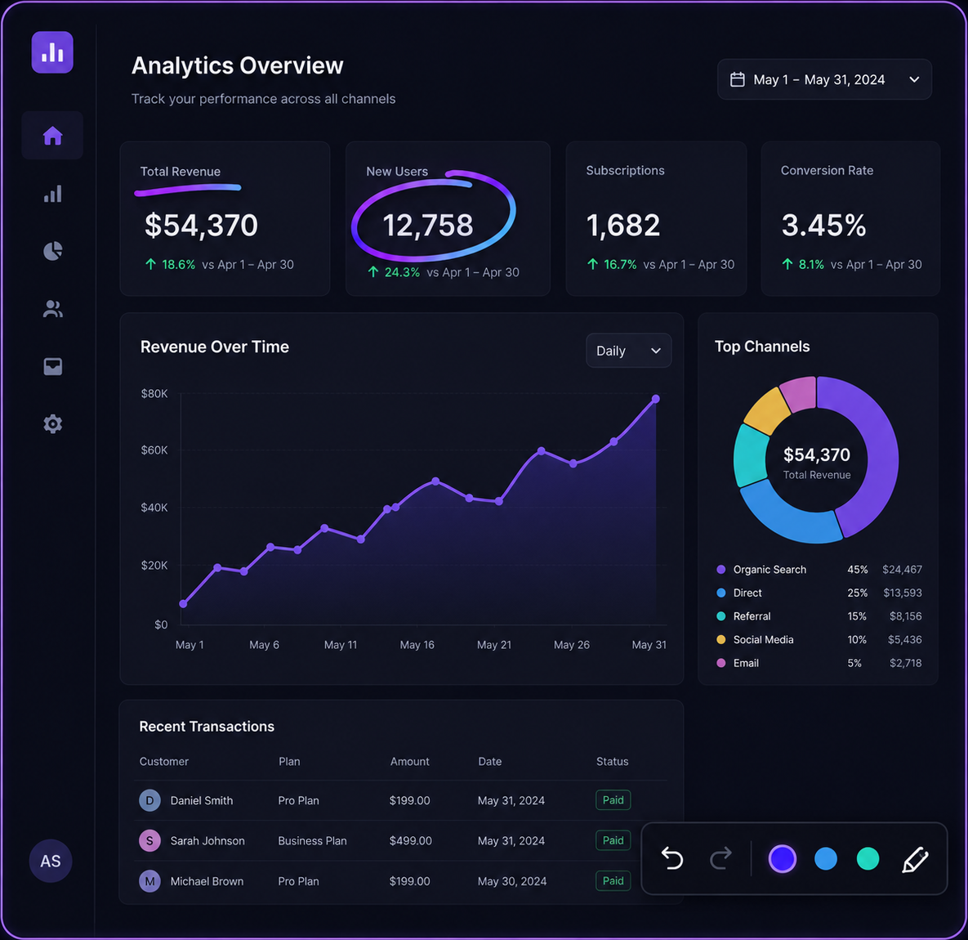Click the Date column header
968x940 pixels.
coord(489,762)
